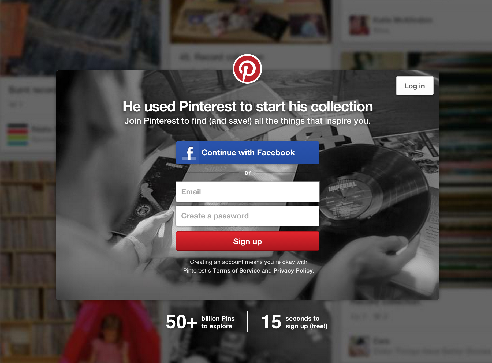Select the blurred red avatar at top right
The height and width of the screenshot is (363, 492).
[x=359, y=25]
